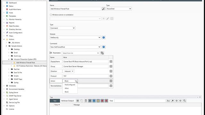
Task: Remove the Group parameter row
Action: click(111, 66)
